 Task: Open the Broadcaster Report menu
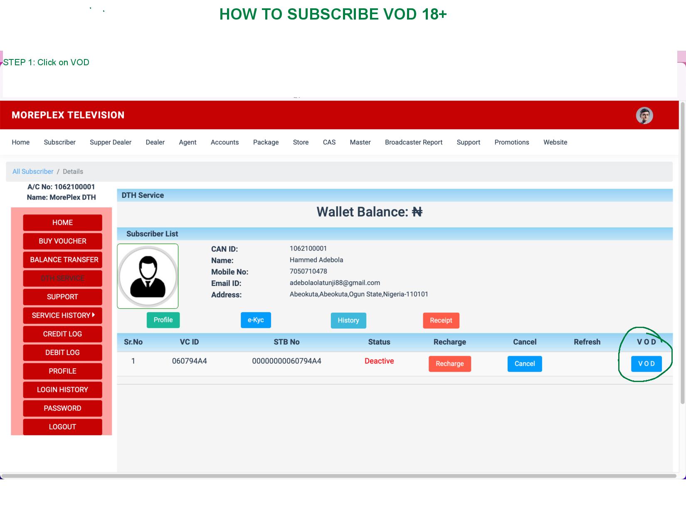tap(414, 142)
